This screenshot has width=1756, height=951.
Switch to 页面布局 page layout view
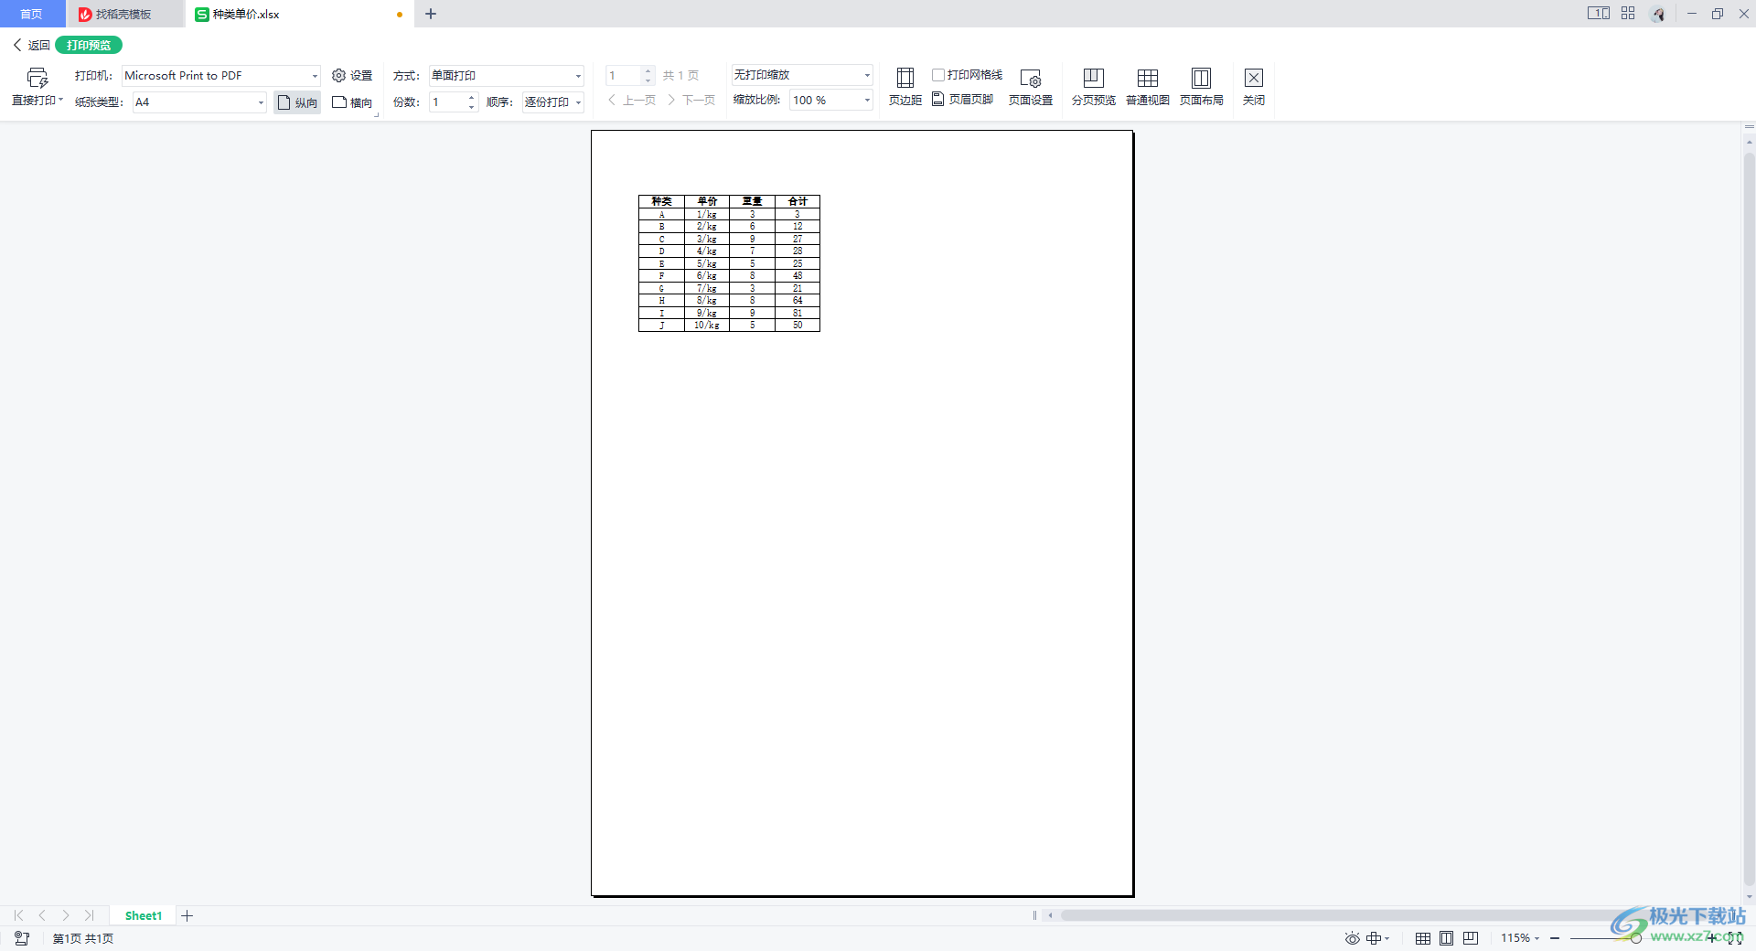[1202, 88]
